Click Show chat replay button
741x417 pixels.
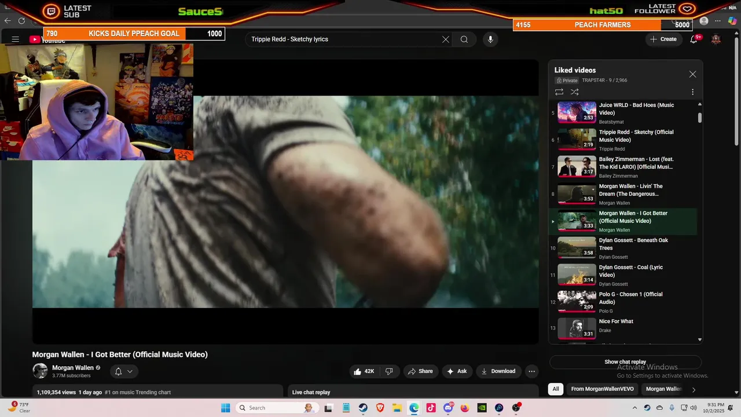pyautogui.click(x=625, y=362)
